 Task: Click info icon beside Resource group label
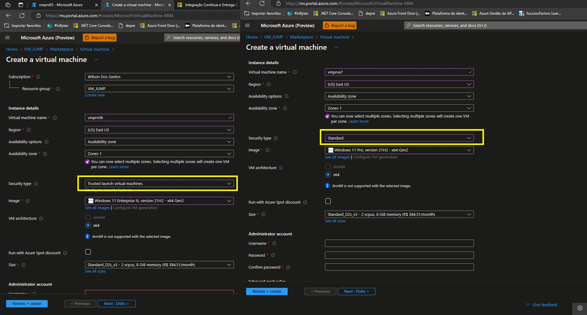pos(58,89)
